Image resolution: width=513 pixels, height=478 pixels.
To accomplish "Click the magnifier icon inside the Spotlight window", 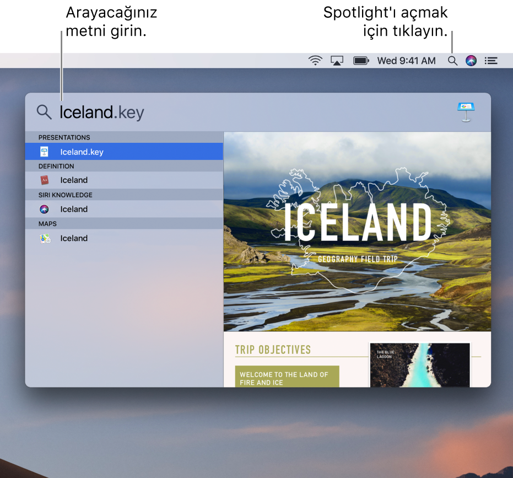I will [44, 112].
